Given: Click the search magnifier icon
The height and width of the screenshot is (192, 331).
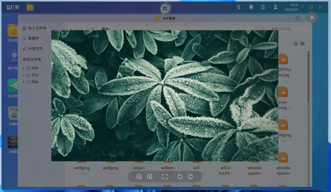Looking at the screenshot, I should [263, 29].
